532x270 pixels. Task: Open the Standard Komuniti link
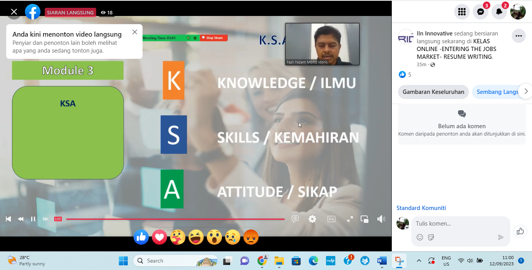coord(421,208)
